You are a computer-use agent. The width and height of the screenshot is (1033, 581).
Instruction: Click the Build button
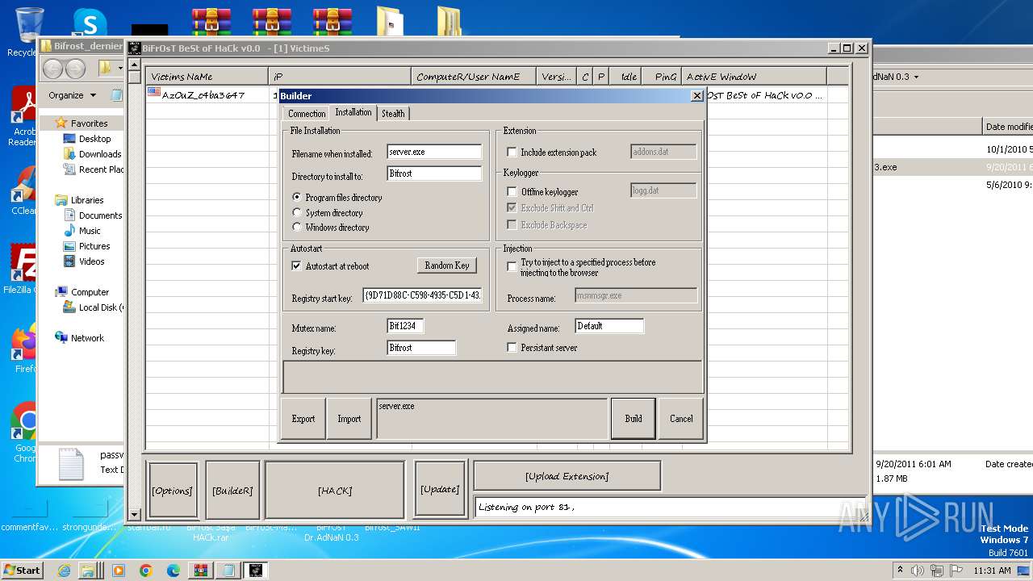pyautogui.click(x=634, y=418)
